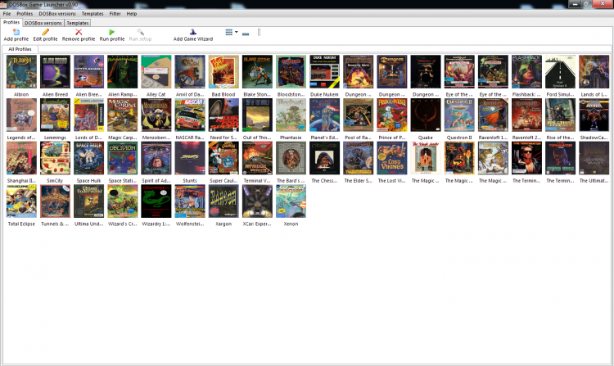Open the DOSBox versions menu
614x366 pixels.
pyautogui.click(x=57, y=14)
